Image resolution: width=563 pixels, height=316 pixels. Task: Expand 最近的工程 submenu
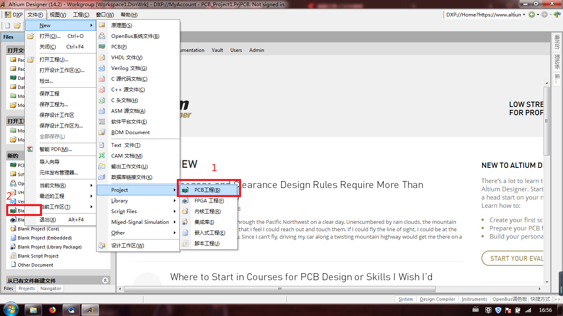click(61, 196)
